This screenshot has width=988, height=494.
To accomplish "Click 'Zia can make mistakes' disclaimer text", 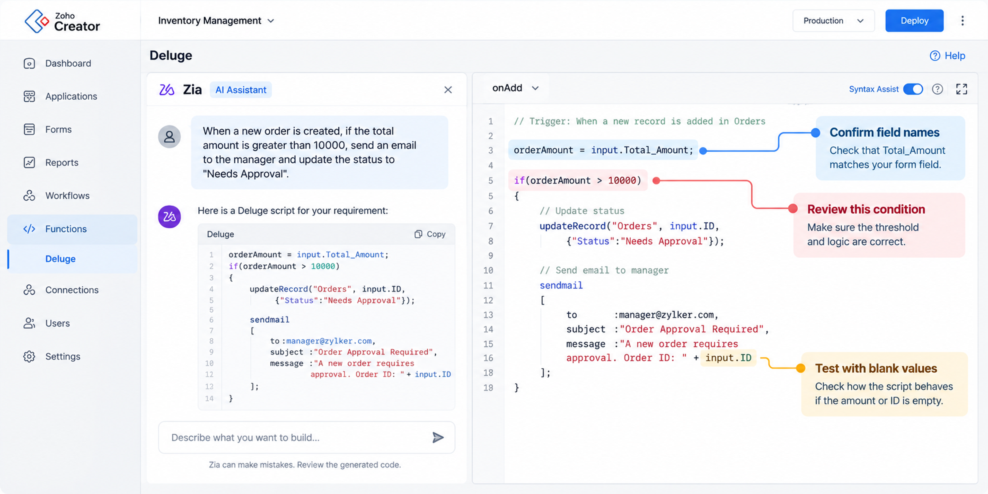I will pos(305,464).
